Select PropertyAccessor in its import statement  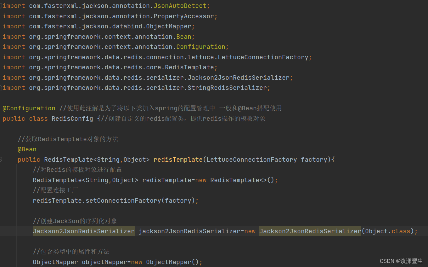pos(184,16)
